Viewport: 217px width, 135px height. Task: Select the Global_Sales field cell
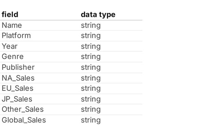coord(24,120)
